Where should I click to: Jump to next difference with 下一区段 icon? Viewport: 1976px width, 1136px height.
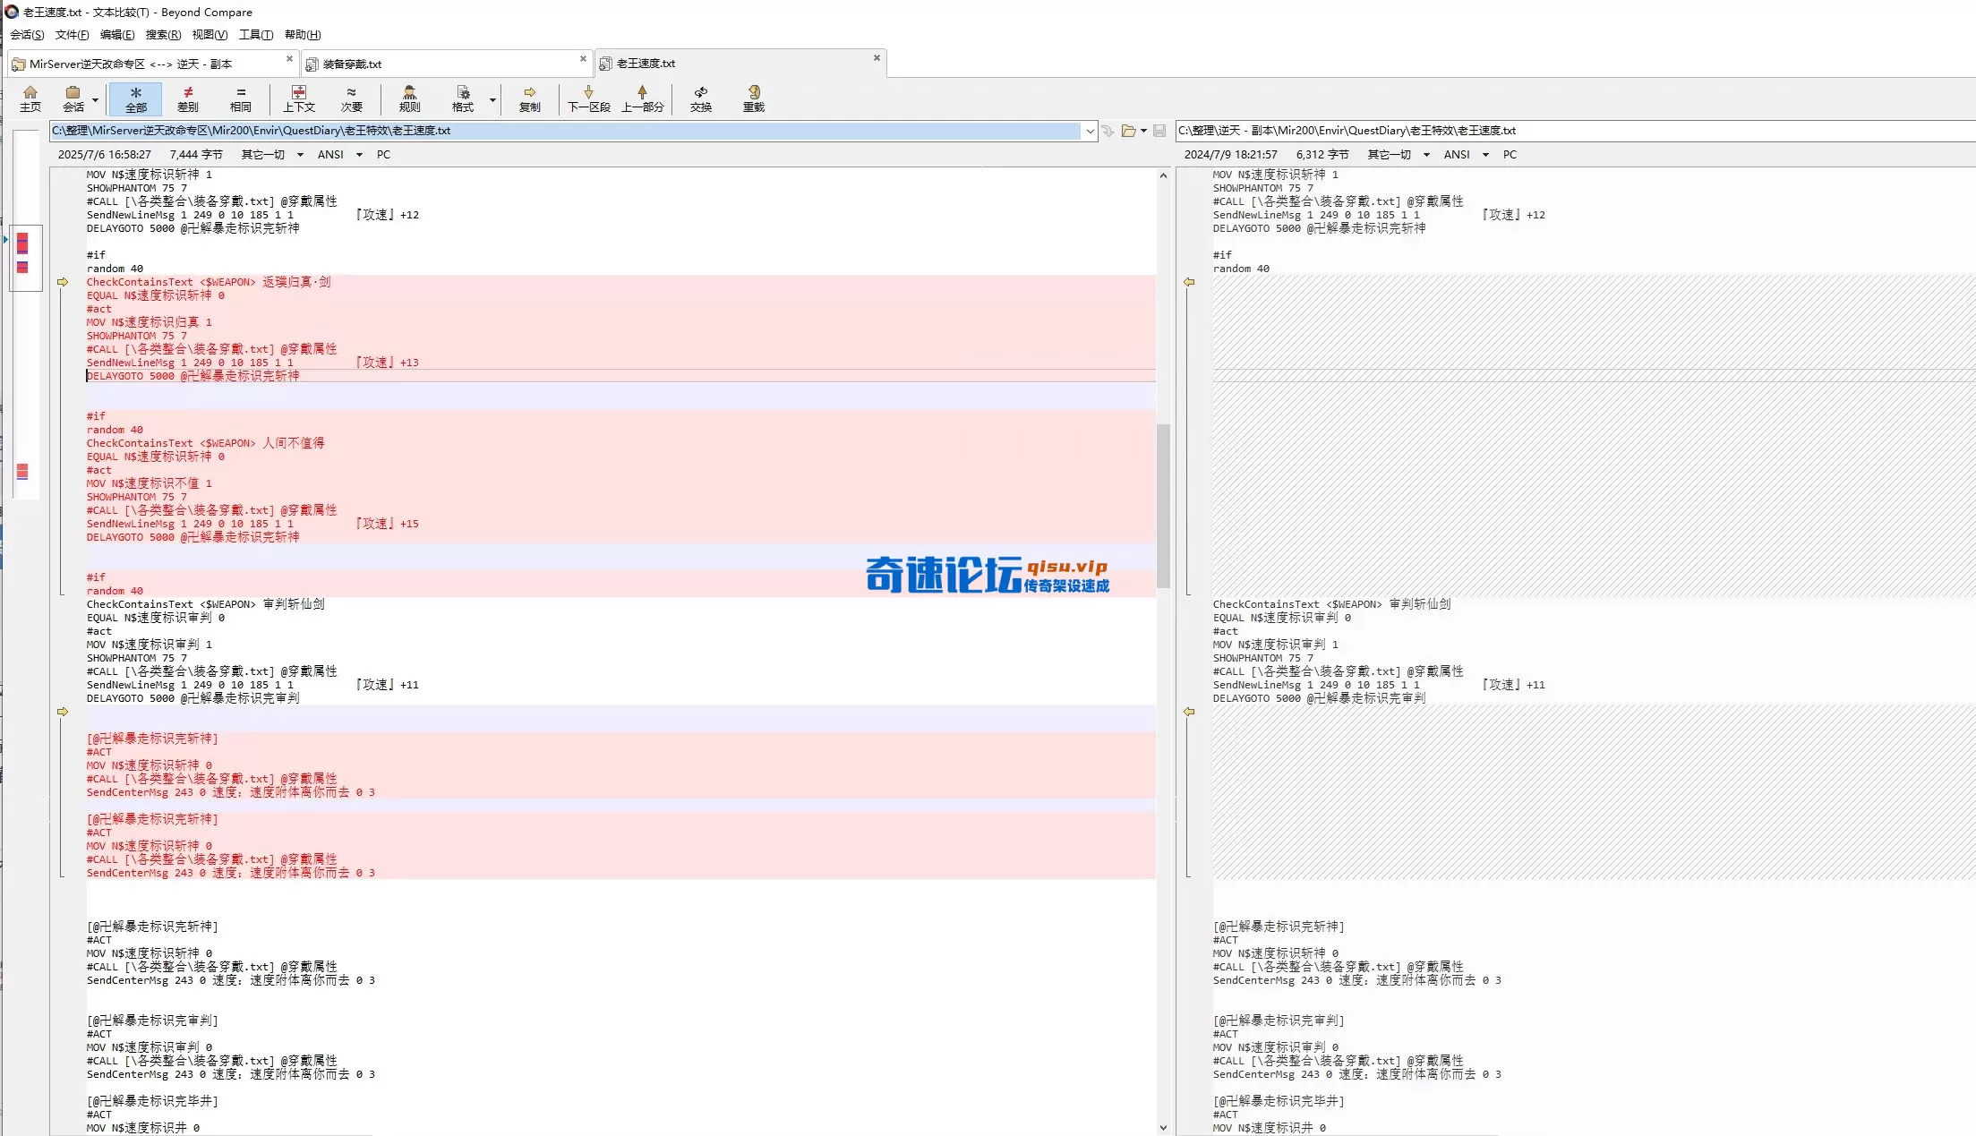click(587, 98)
